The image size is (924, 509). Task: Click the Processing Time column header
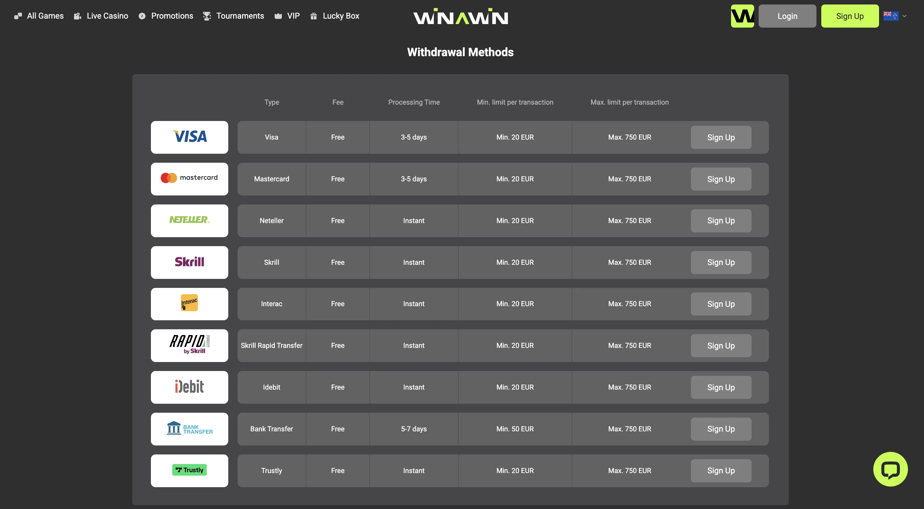(x=414, y=102)
